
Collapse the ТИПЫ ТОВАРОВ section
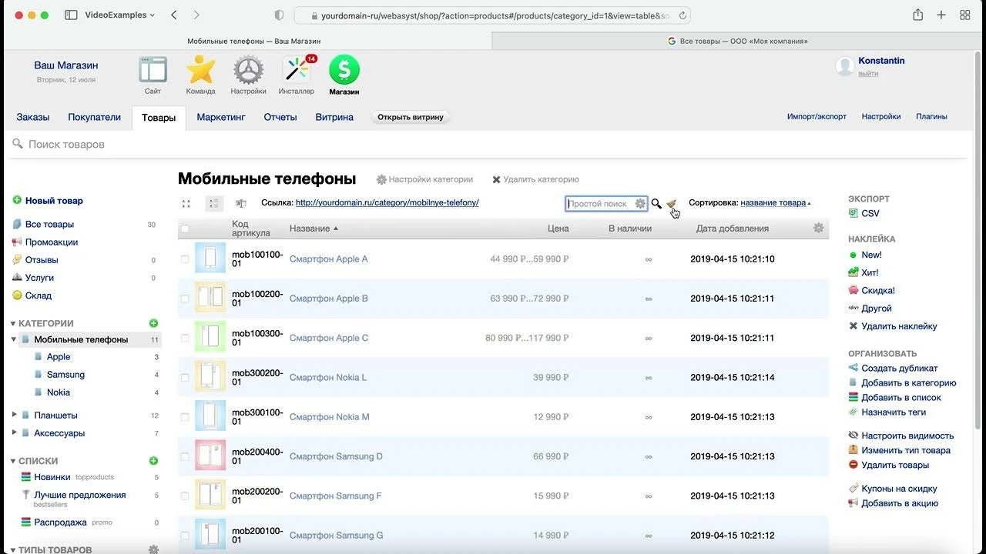click(x=13, y=550)
